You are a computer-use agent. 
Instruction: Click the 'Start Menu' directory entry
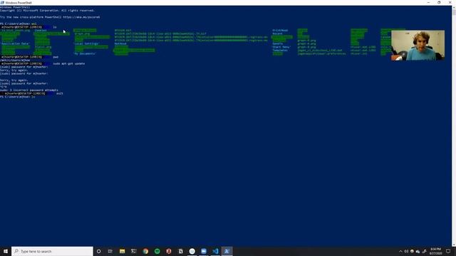pyautogui.click(x=281, y=47)
